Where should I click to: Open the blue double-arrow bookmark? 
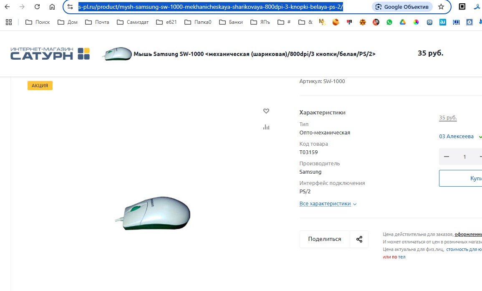[429, 22]
